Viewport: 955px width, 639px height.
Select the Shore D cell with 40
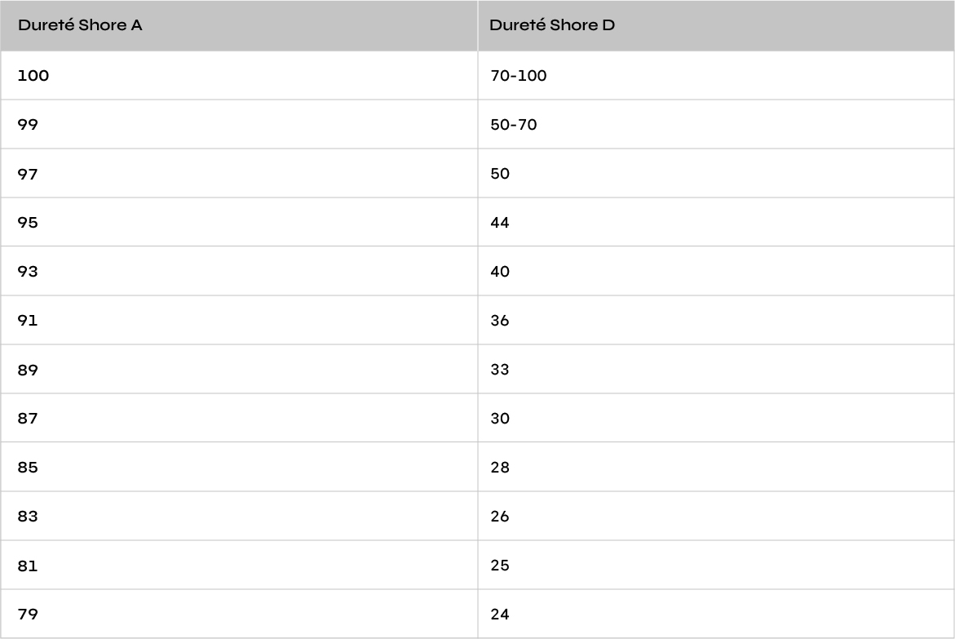click(x=716, y=271)
